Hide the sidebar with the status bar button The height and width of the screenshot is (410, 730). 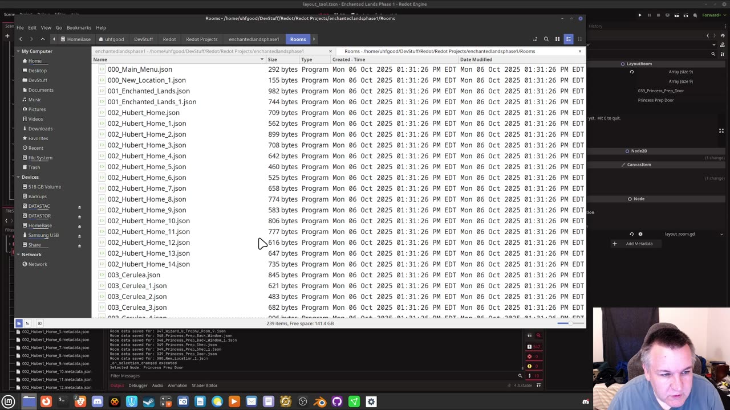pos(39,323)
